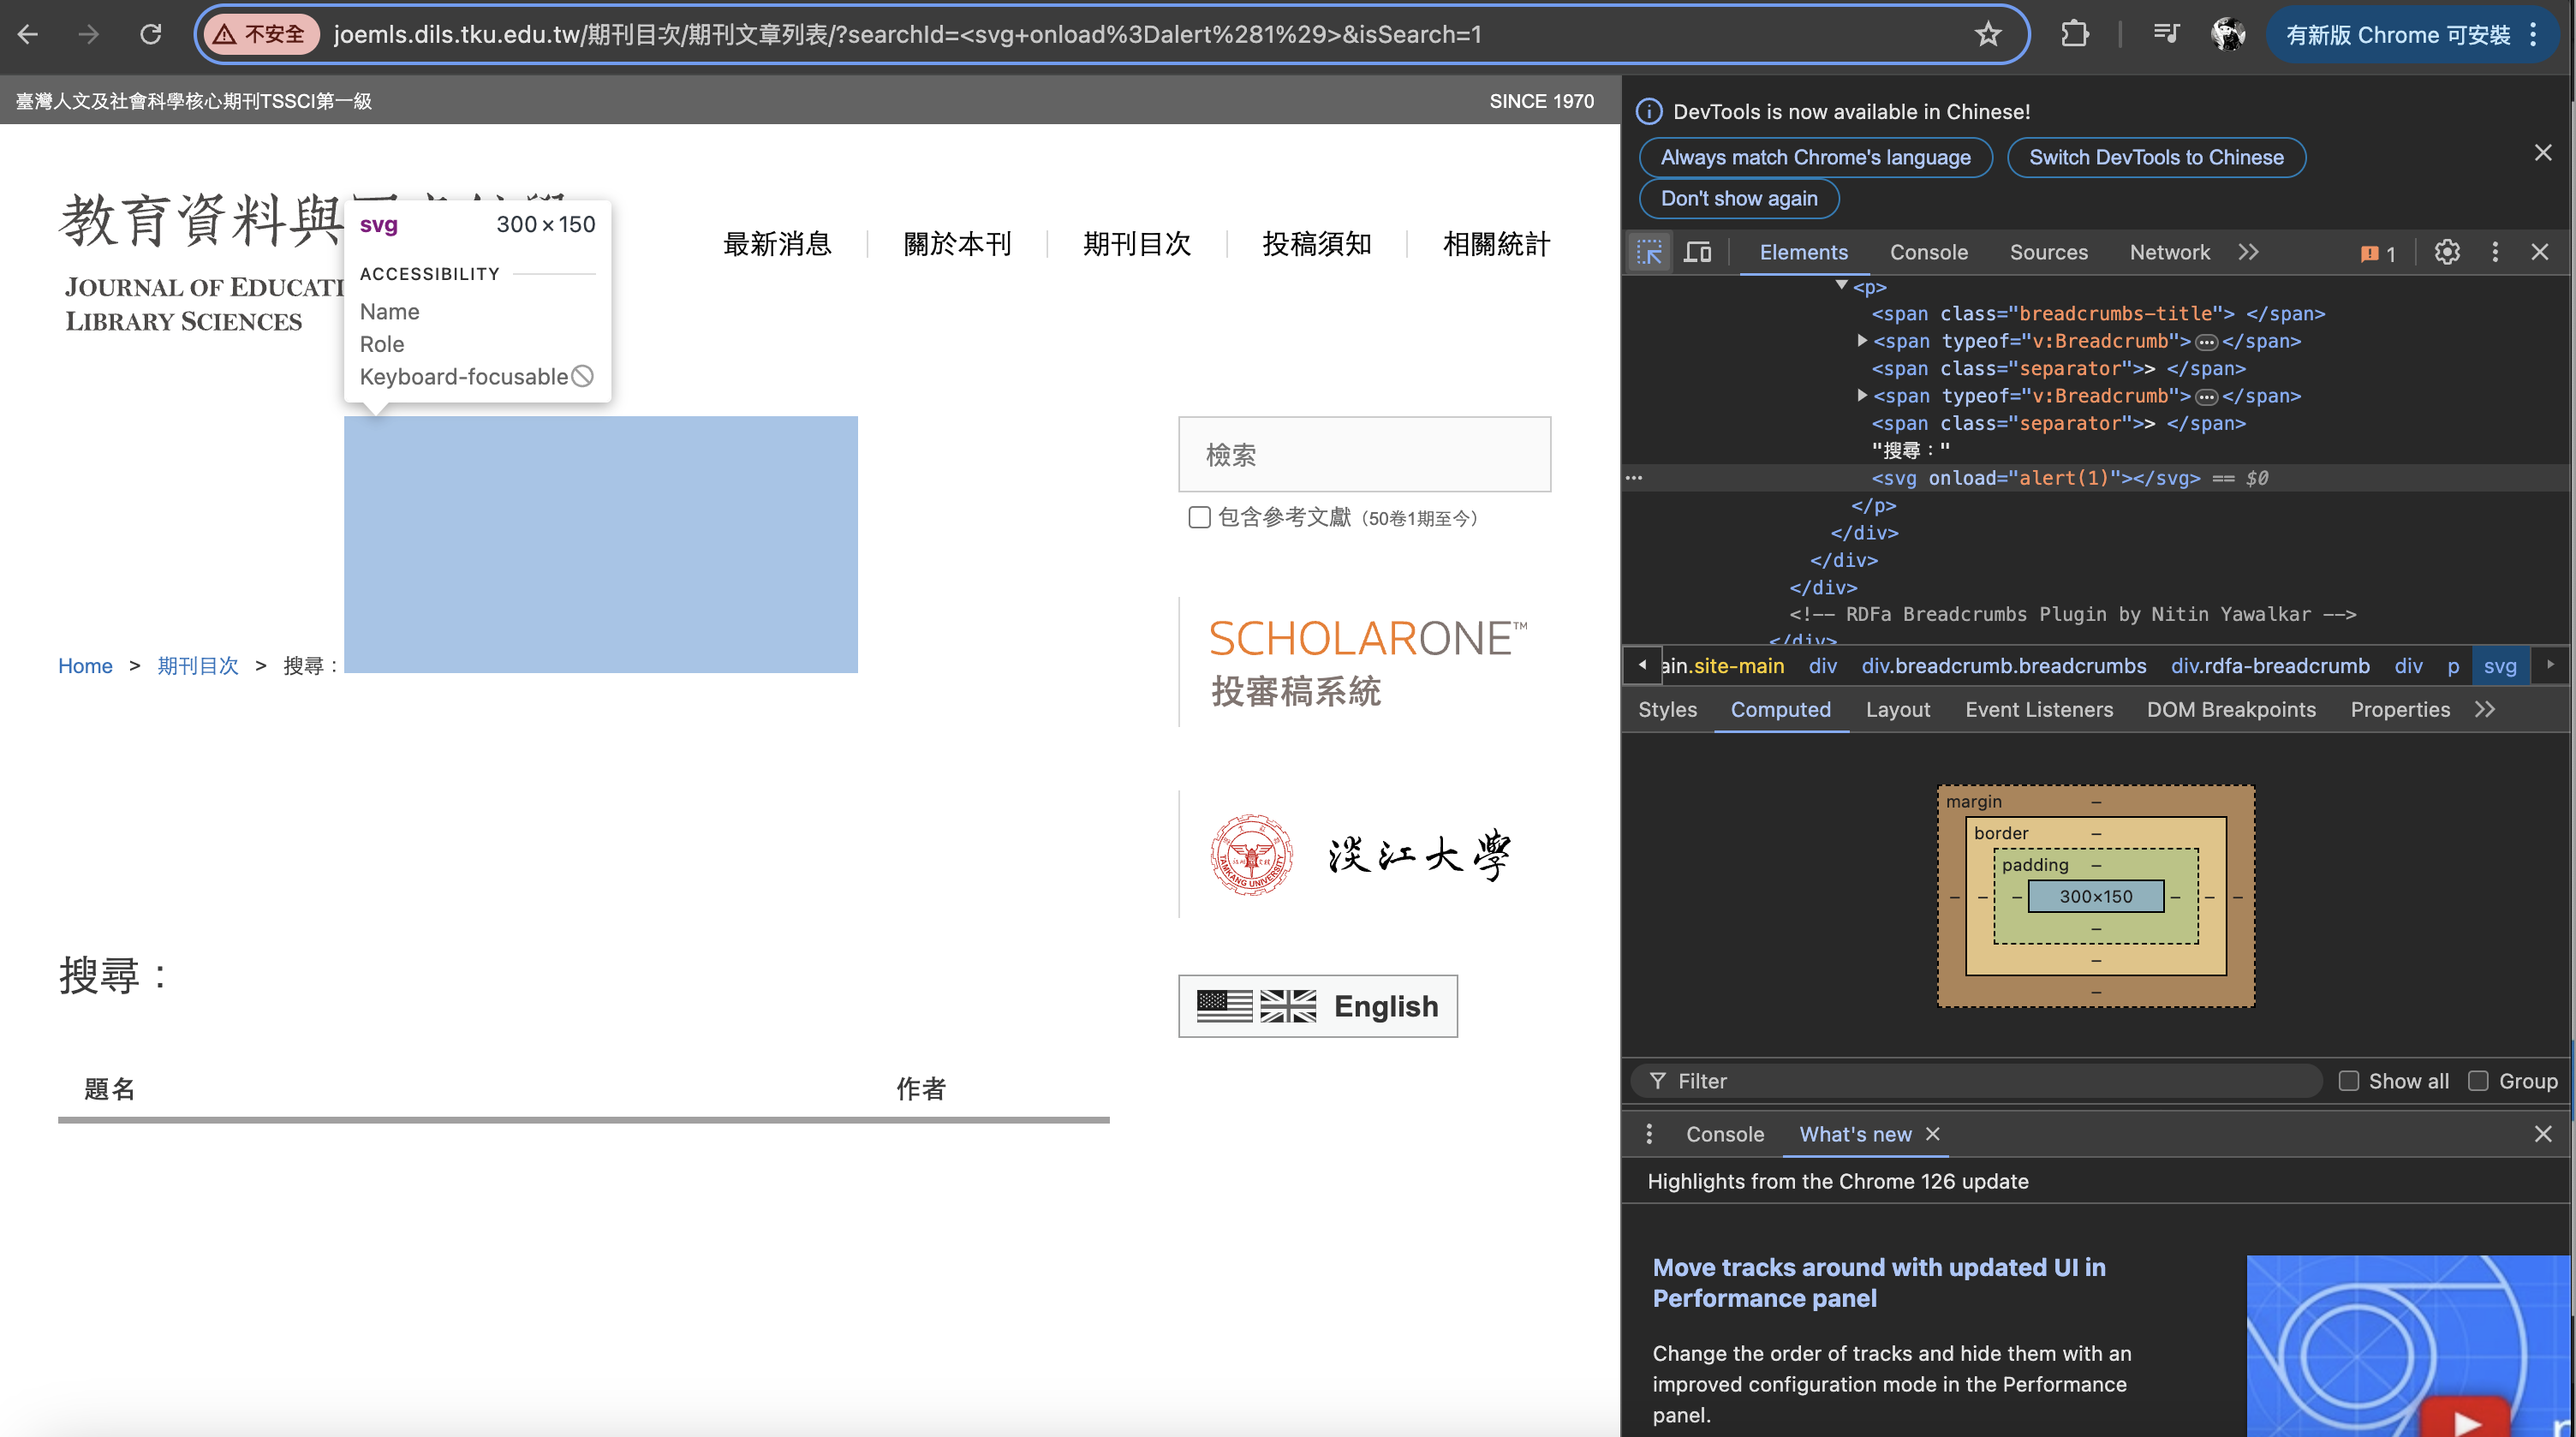Open the Event Listeners pane

pos(2038,709)
